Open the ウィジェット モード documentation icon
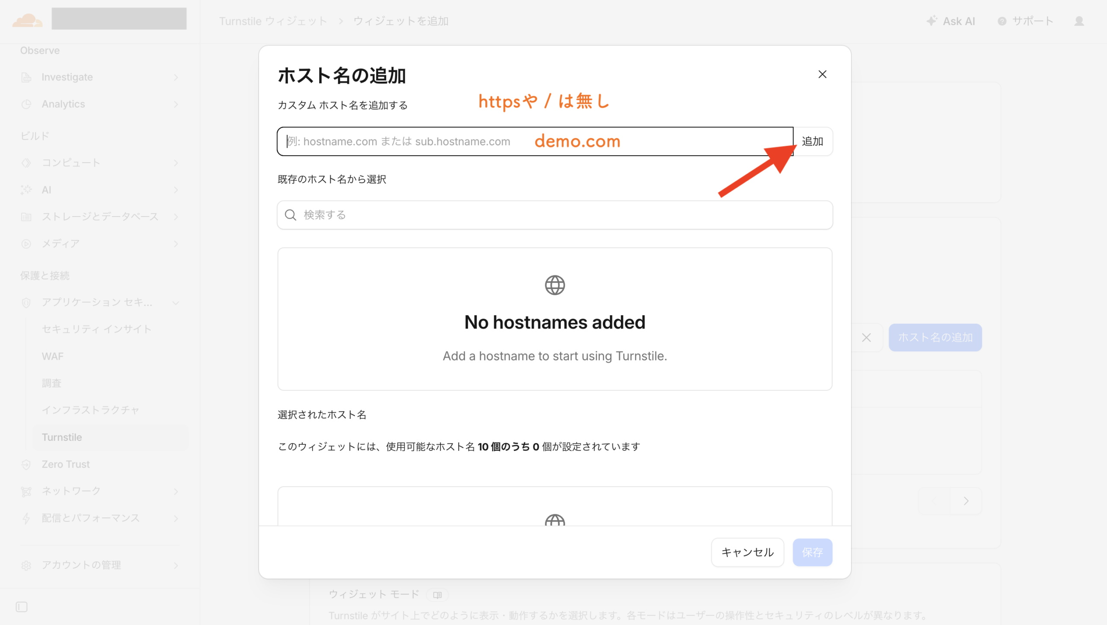1107x625 pixels. pos(437,595)
